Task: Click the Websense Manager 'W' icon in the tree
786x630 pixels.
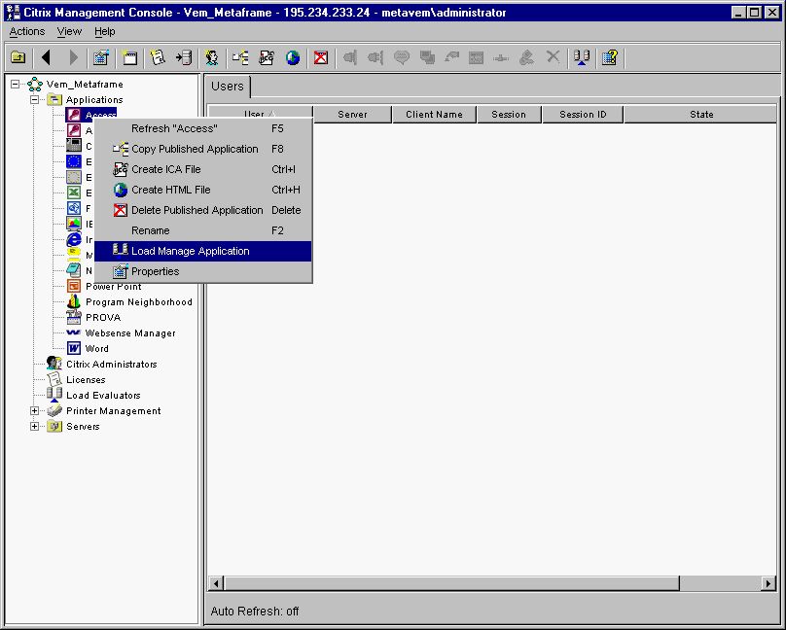Action: coord(74,332)
